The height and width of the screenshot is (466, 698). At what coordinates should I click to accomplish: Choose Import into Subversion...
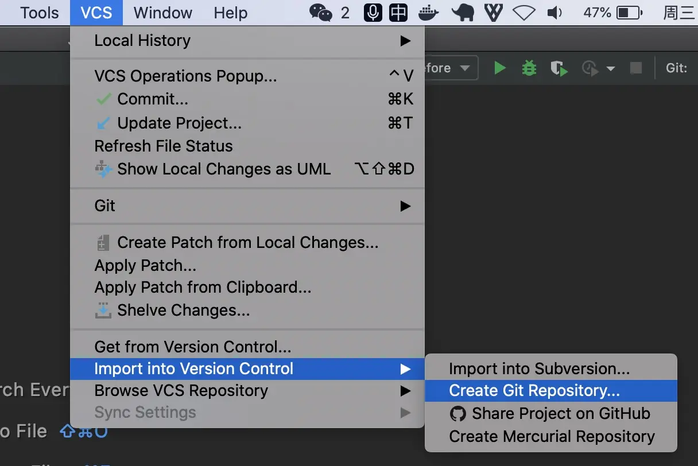pos(551,369)
